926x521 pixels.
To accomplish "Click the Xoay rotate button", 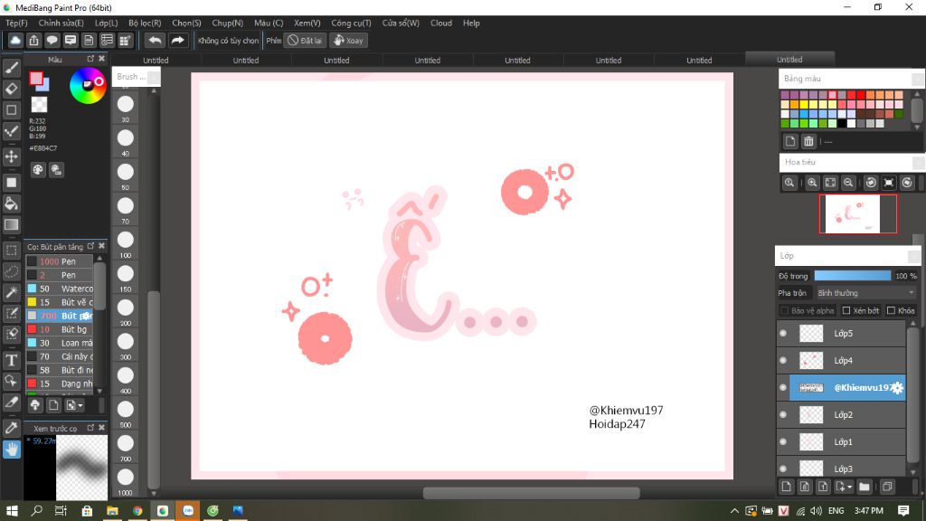I will (x=349, y=40).
